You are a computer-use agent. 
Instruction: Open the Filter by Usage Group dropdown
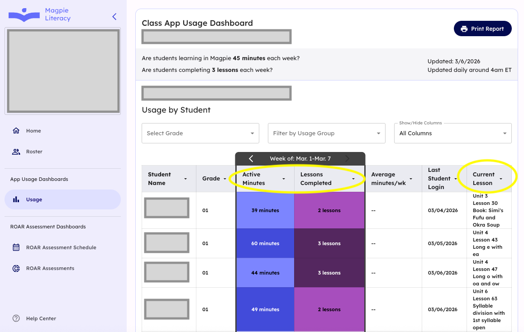tap(326, 133)
